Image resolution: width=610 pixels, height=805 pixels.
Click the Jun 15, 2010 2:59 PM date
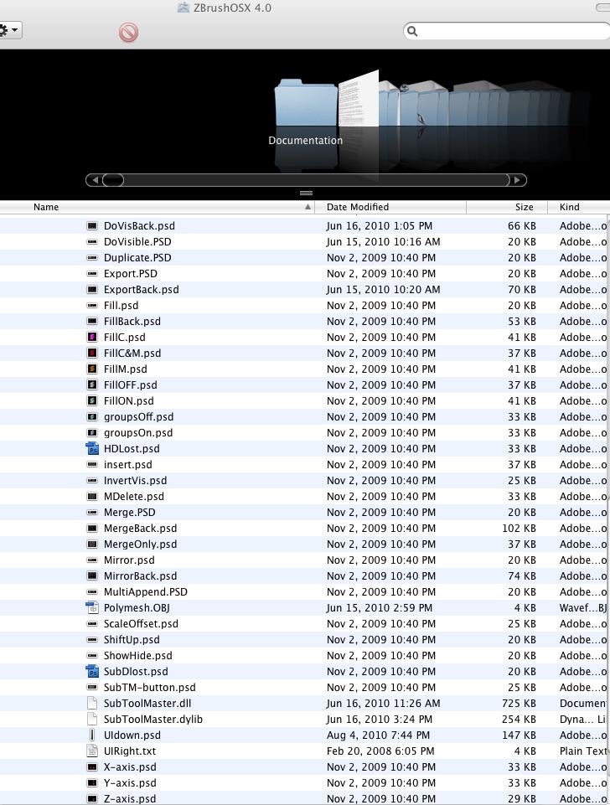click(380, 608)
